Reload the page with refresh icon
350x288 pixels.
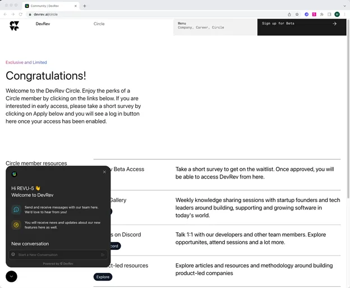pyautogui.click(x=21, y=14)
